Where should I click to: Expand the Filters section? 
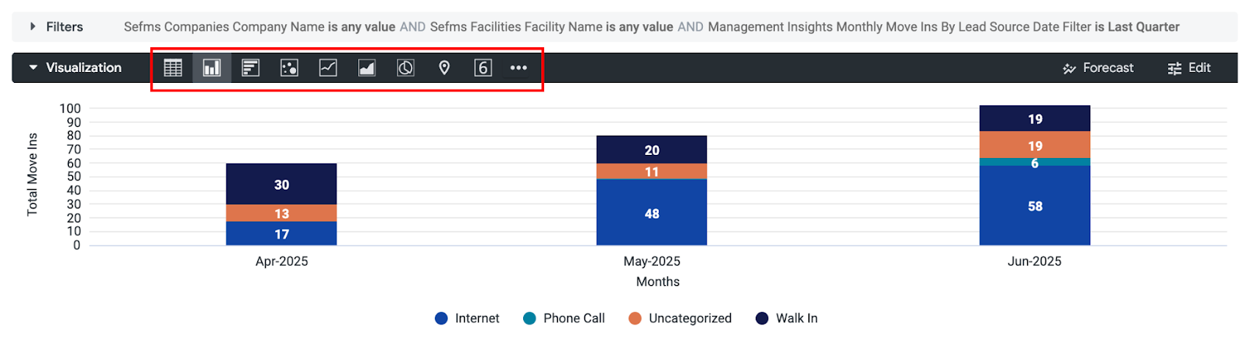tap(33, 26)
